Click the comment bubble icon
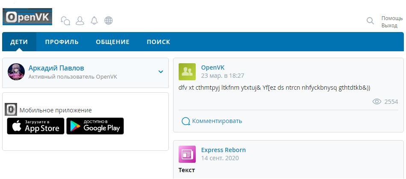This screenshot has width=406, height=179. tap(186, 121)
